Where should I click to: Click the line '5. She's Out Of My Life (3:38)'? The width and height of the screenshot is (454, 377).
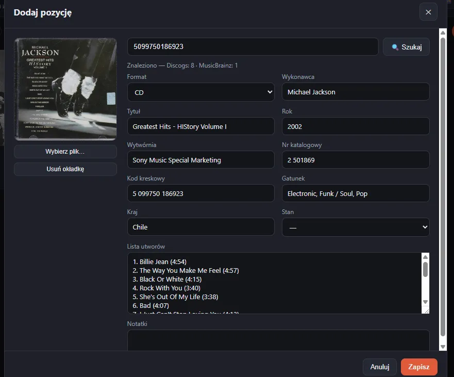tap(175, 297)
